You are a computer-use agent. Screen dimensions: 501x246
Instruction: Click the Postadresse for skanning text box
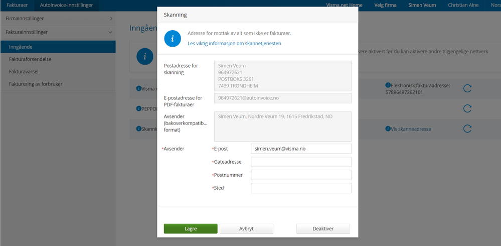point(283,76)
